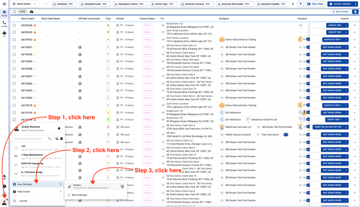
Task: Open User Settings in the profile menu
Action: click(37, 184)
